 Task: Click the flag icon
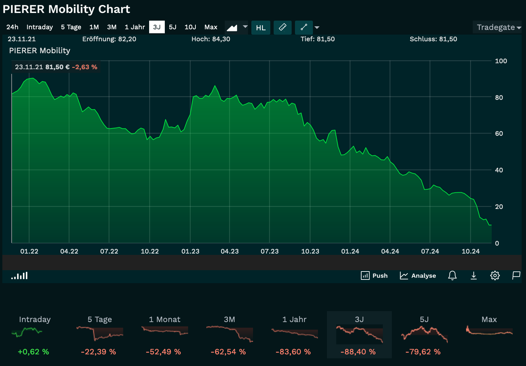[x=516, y=275]
